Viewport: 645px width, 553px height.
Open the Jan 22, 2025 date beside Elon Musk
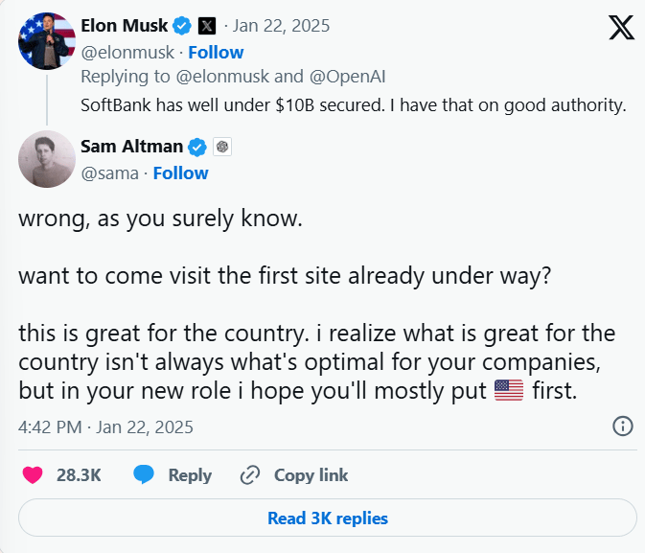278,26
